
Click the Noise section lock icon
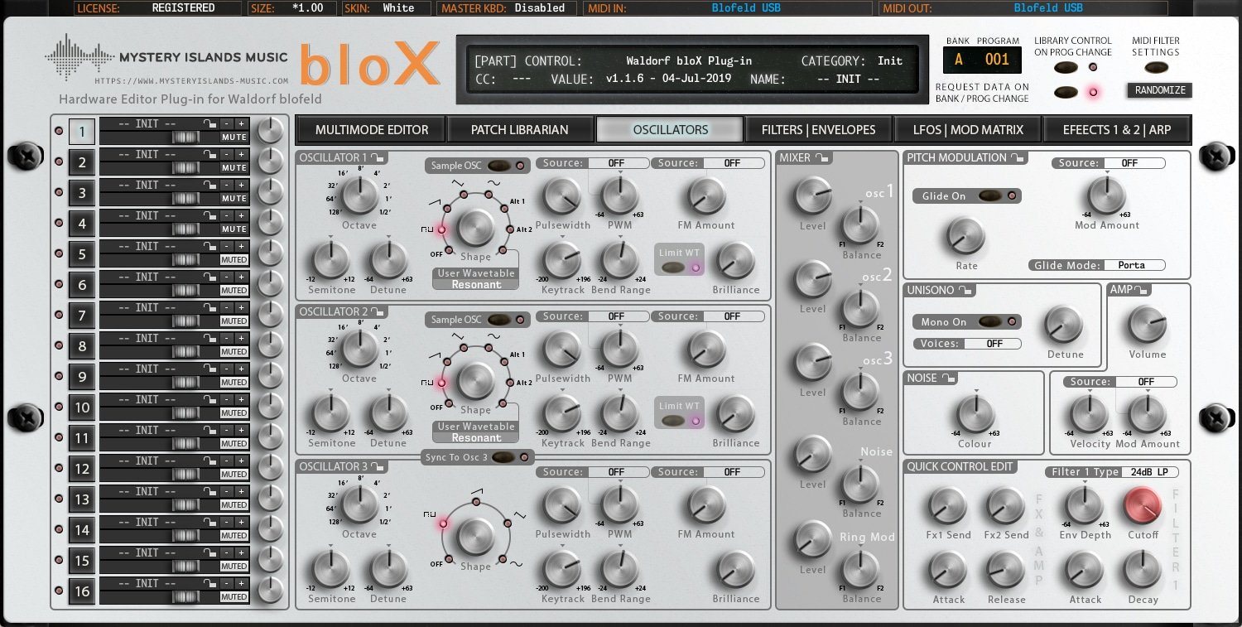coord(949,378)
